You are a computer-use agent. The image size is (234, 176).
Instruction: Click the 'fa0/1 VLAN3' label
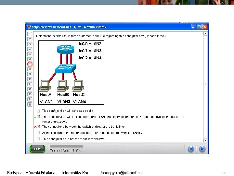point(90,51)
